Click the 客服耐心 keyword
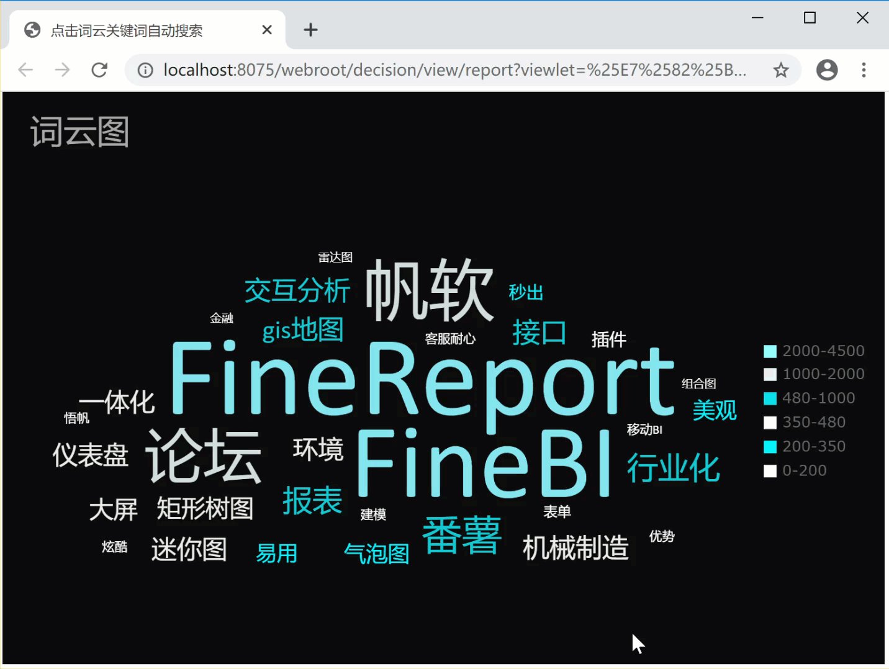Screen dimensions: 889x669 [x=450, y=338]
